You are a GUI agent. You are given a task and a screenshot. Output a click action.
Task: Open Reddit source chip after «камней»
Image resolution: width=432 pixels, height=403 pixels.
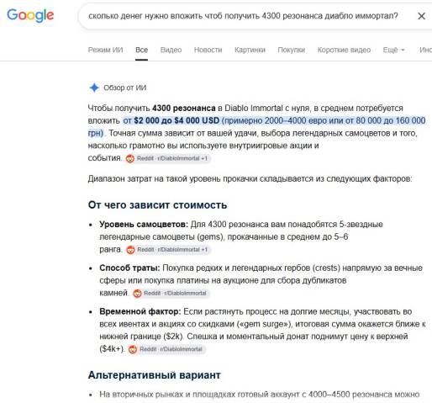coord(171,294)
